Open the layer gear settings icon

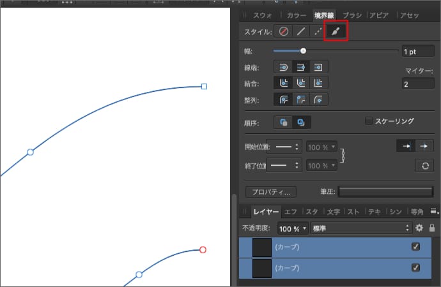420,228
